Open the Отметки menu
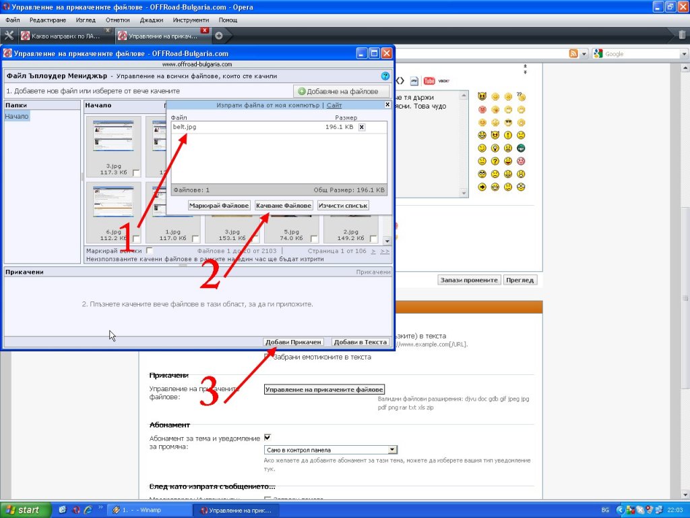 pos(117,20)
